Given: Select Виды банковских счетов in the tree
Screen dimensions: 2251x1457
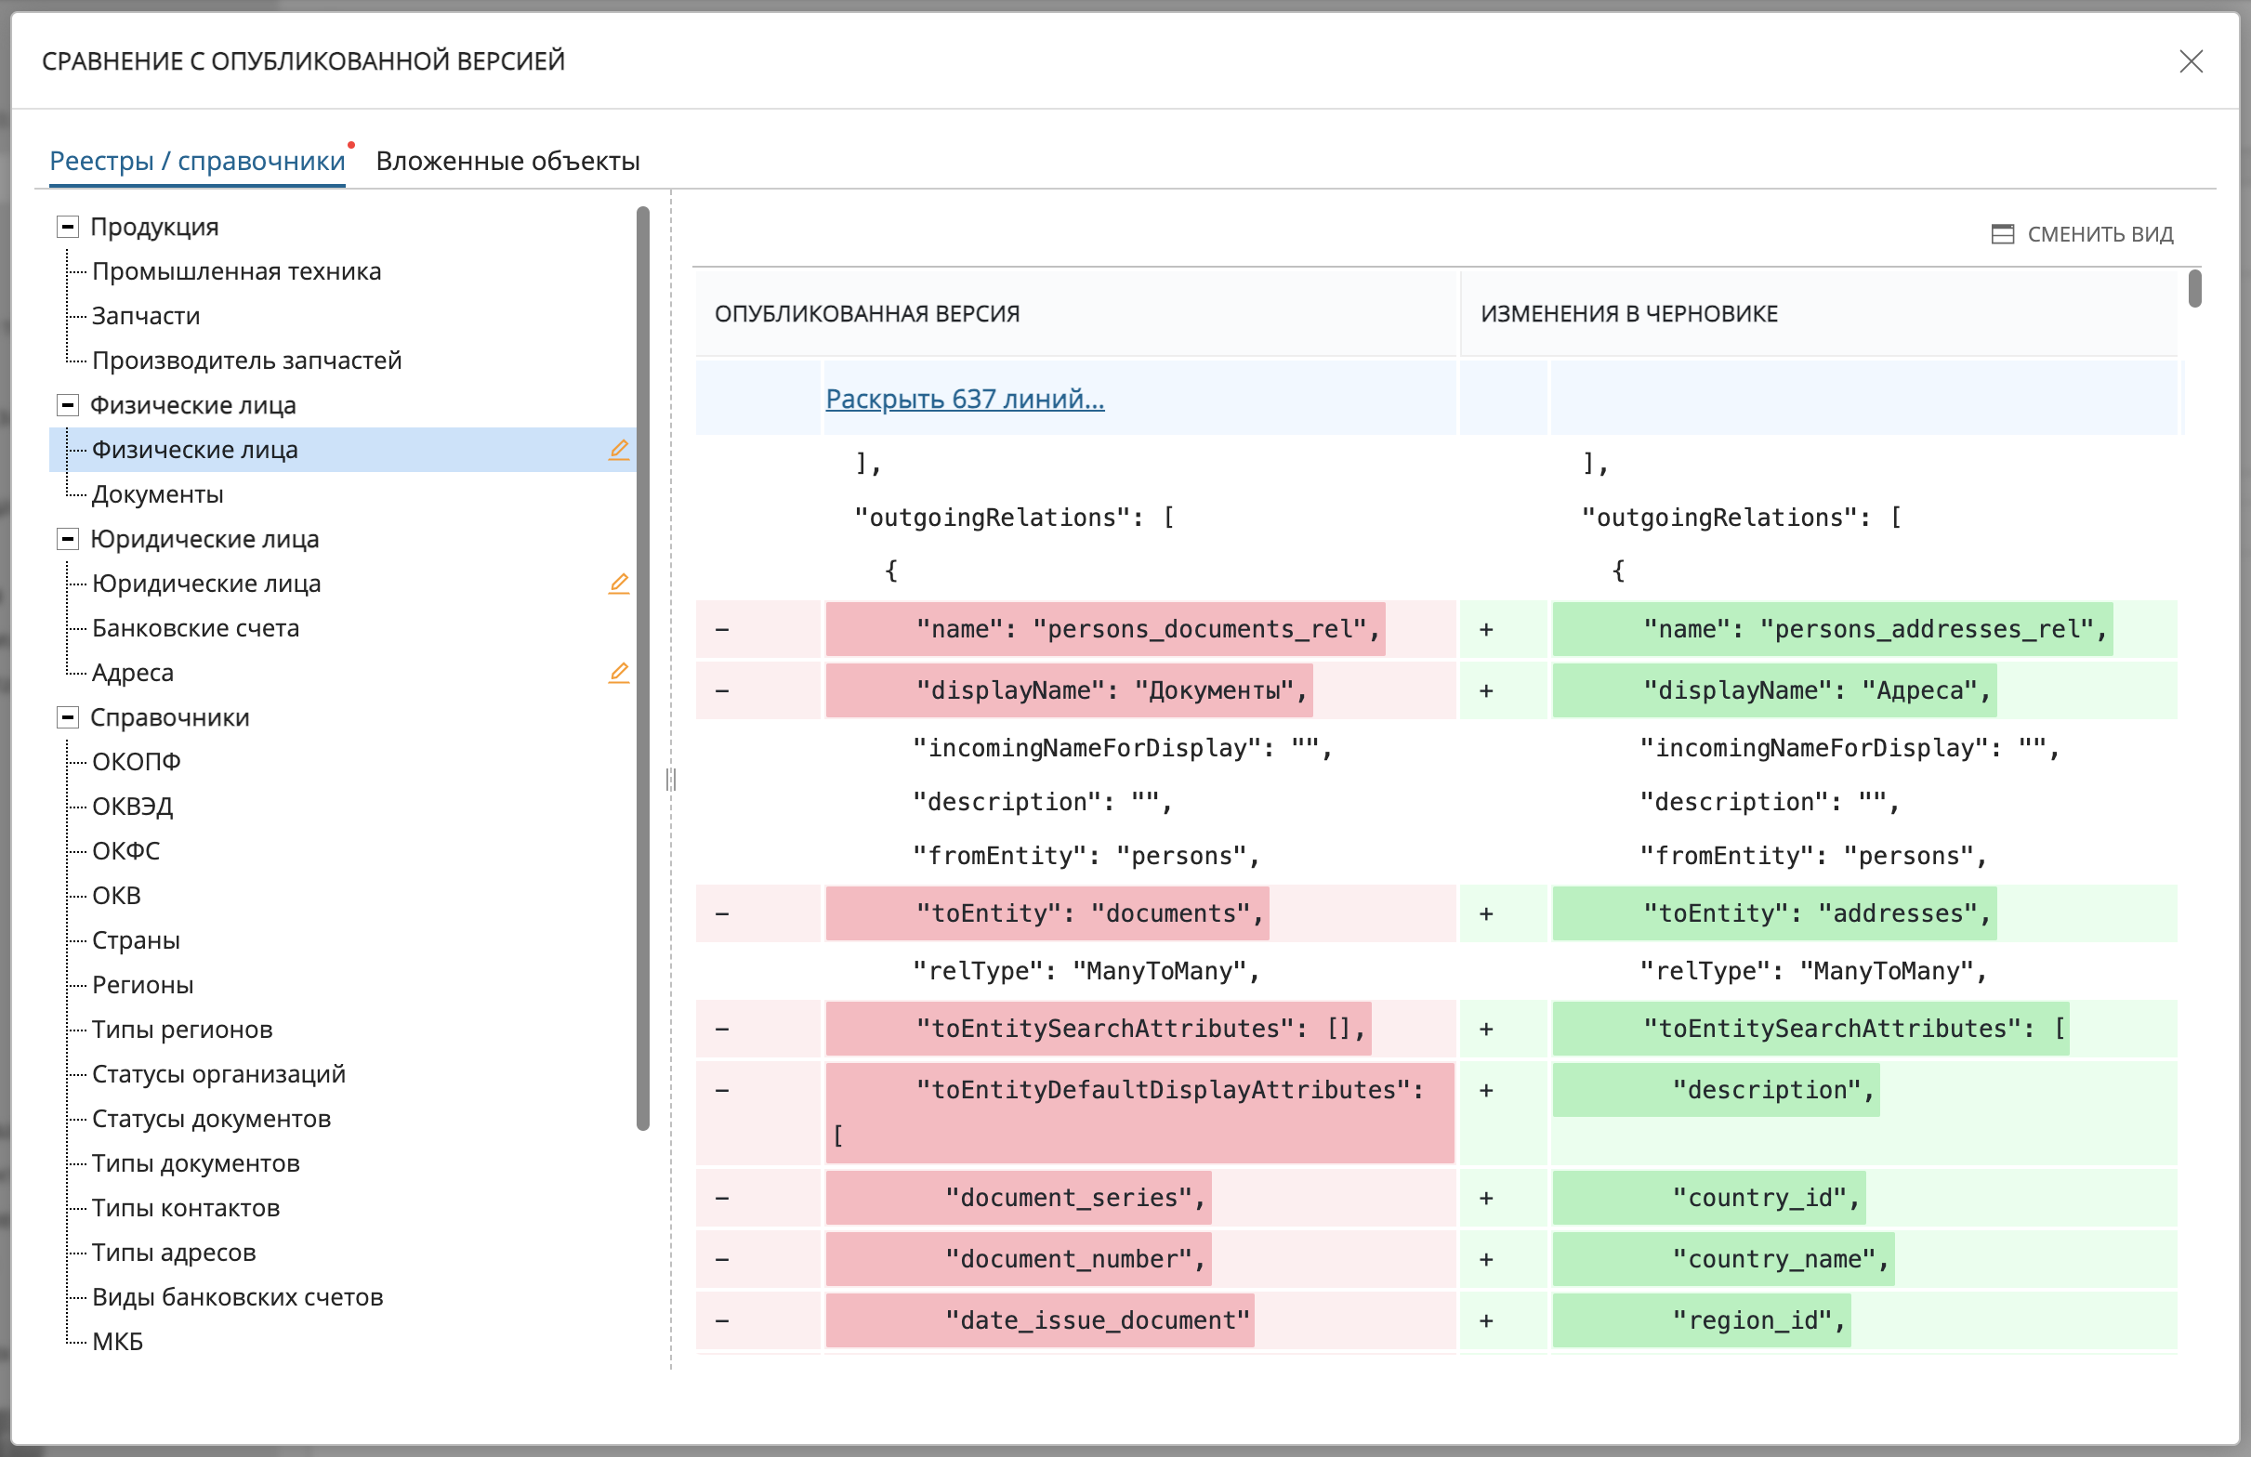Looking at the screenshot, I should click(237, 1297).
